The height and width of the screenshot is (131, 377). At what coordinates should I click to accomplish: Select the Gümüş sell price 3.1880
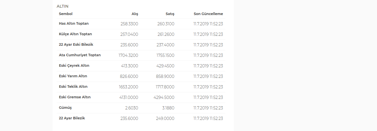tap(168, 108)
